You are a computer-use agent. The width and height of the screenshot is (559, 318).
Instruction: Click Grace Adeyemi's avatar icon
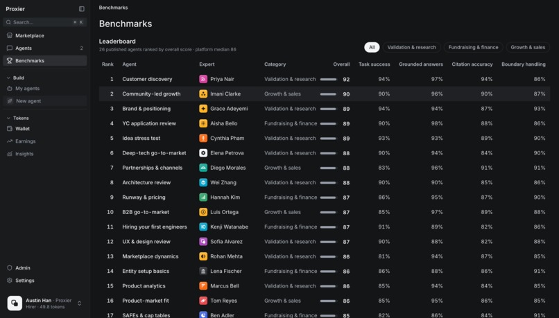click(x=203, y=109)
